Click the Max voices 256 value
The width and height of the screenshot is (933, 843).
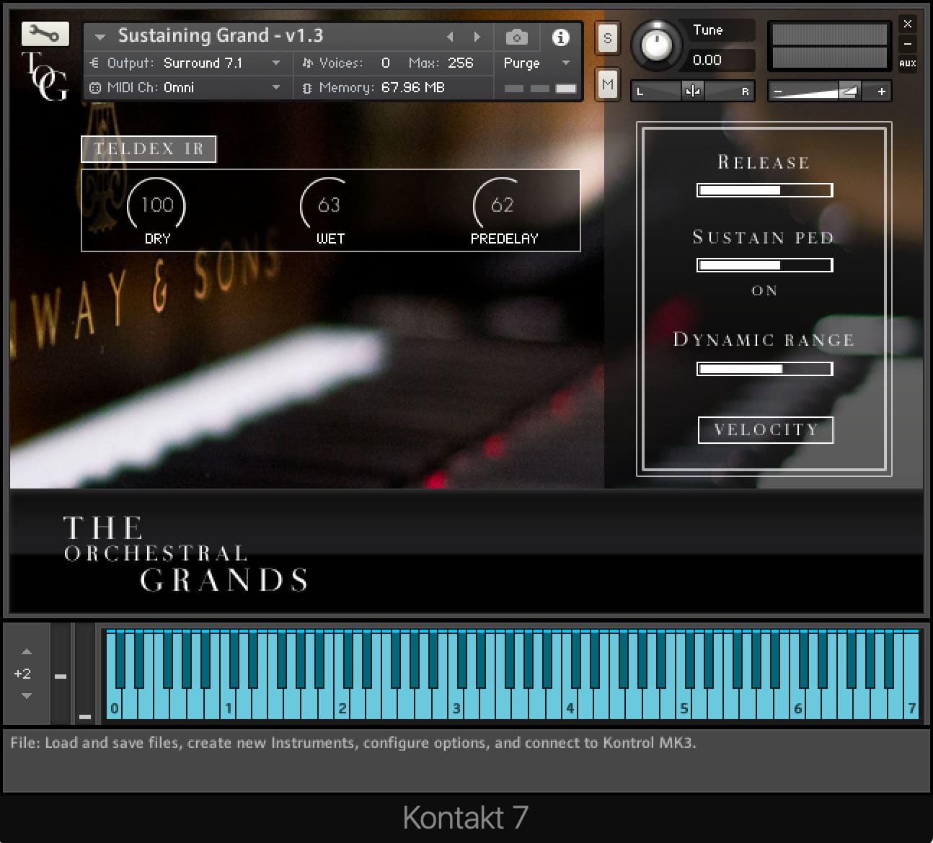tap(460, 63)
